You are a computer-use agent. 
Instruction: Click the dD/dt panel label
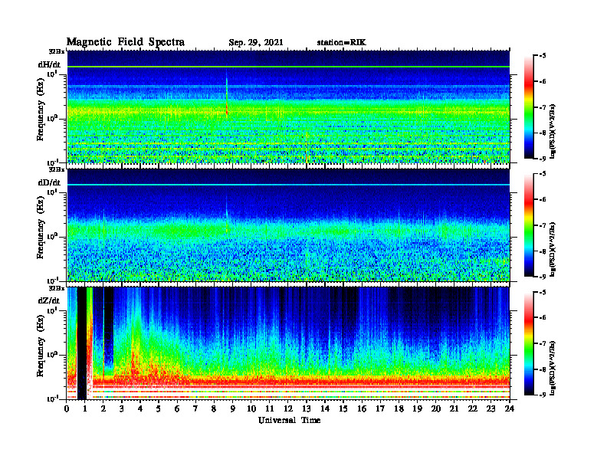point(49,182)
